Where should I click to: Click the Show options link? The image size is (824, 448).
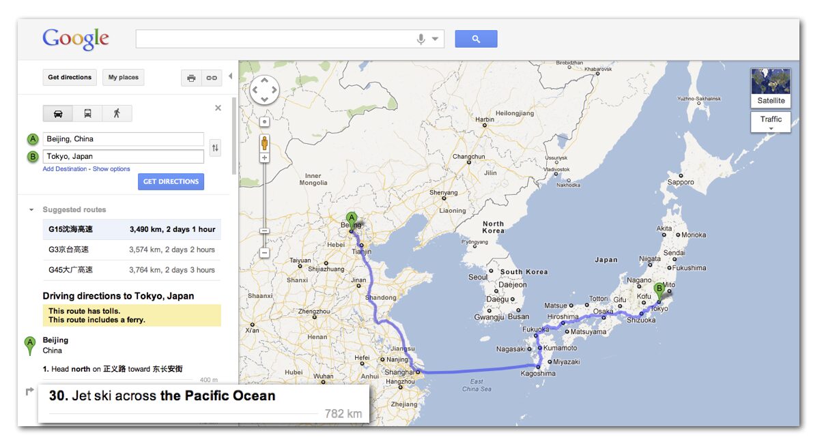pyautogui.click(x=111, y=169)
